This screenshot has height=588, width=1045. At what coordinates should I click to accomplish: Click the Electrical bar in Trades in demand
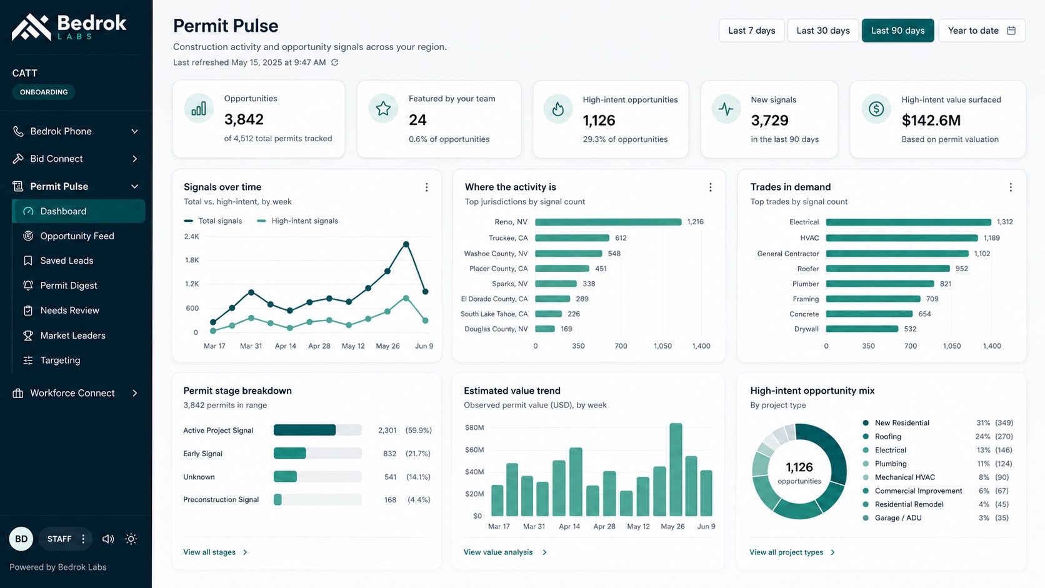pyautogui.click(x=909, y=222)
